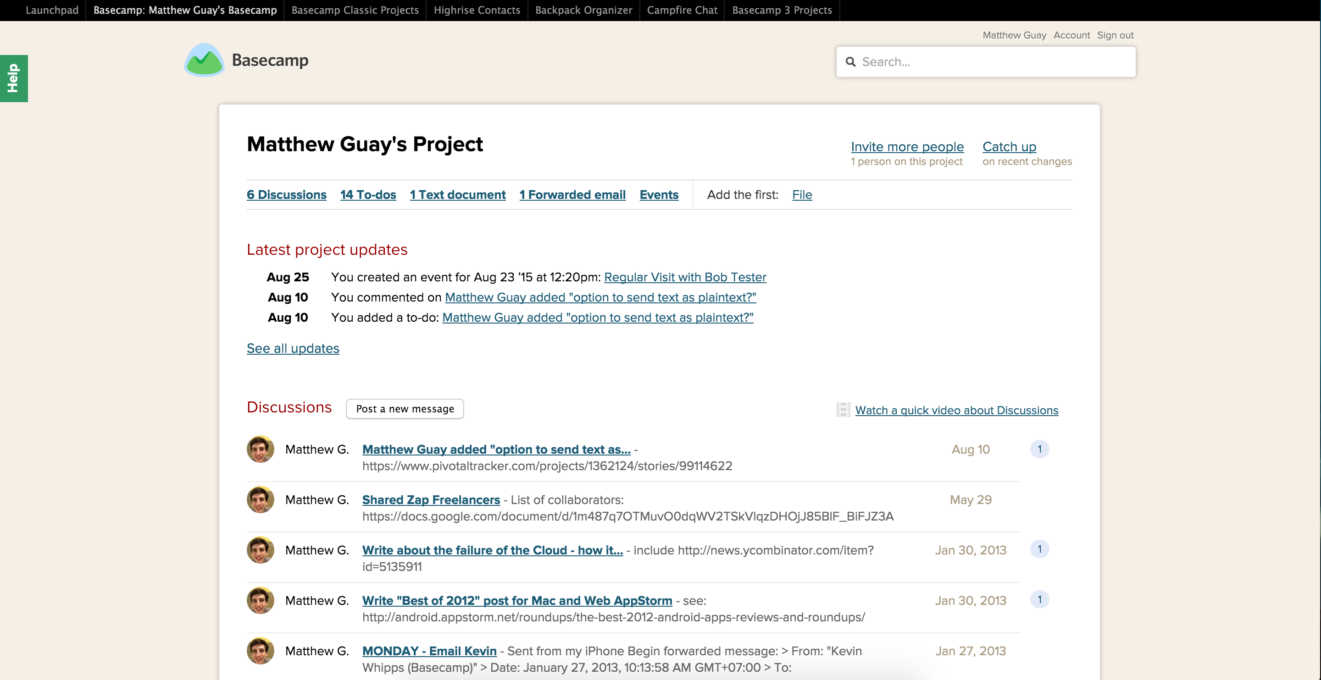Image resolution: width=1321 pixels, height=680 pixels.
Task: Click the 'Latest project updates' heading
Action: pos(327,250)
